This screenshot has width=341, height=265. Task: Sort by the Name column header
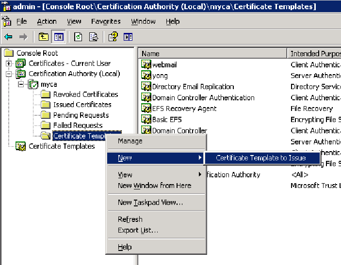pos(212,53)
